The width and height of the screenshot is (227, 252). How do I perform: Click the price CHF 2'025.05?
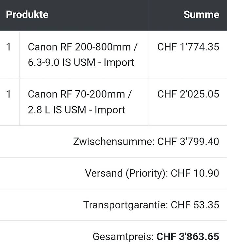tap(188, 94)
